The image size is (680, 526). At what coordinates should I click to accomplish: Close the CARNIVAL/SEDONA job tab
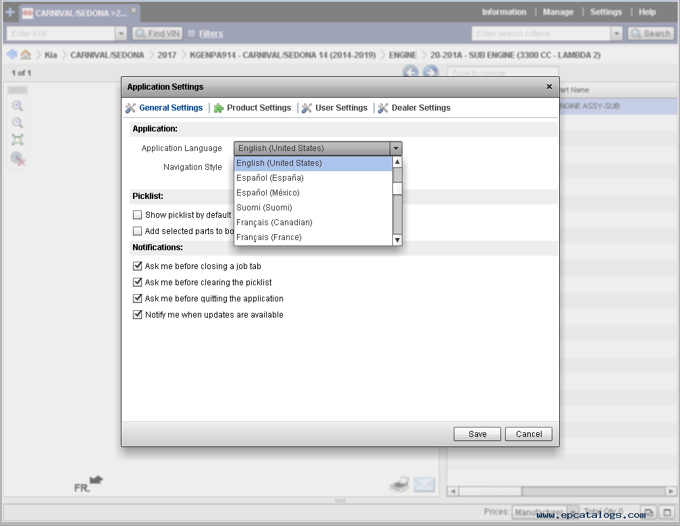coord(134,9)
